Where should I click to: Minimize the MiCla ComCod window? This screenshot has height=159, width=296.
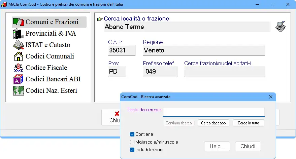point(257,4)
